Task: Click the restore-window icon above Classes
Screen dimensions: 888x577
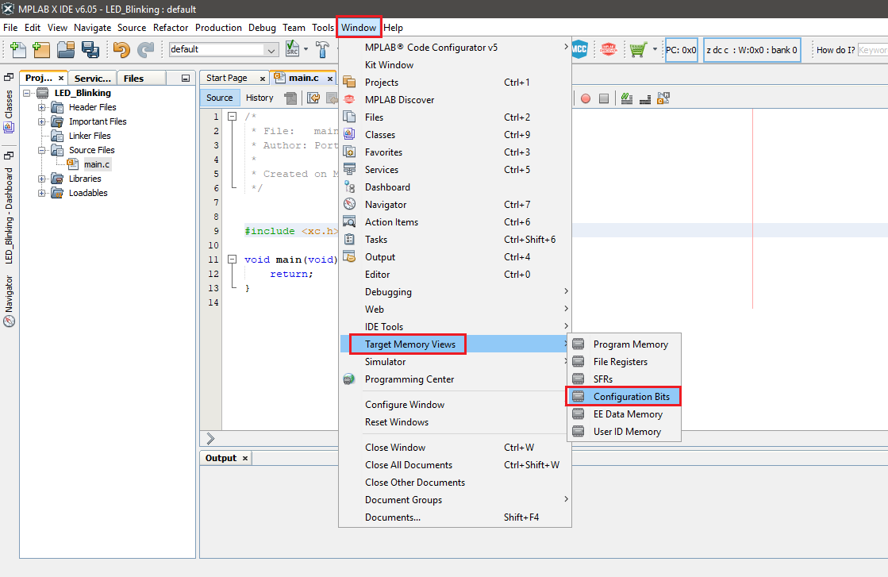Action: (9, 77)
